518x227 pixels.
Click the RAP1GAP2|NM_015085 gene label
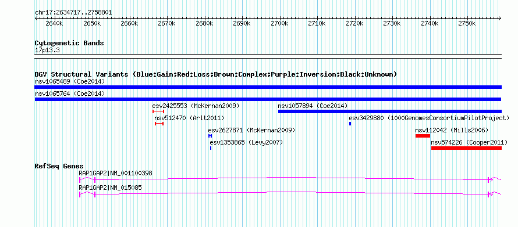(x=110, y=188)
